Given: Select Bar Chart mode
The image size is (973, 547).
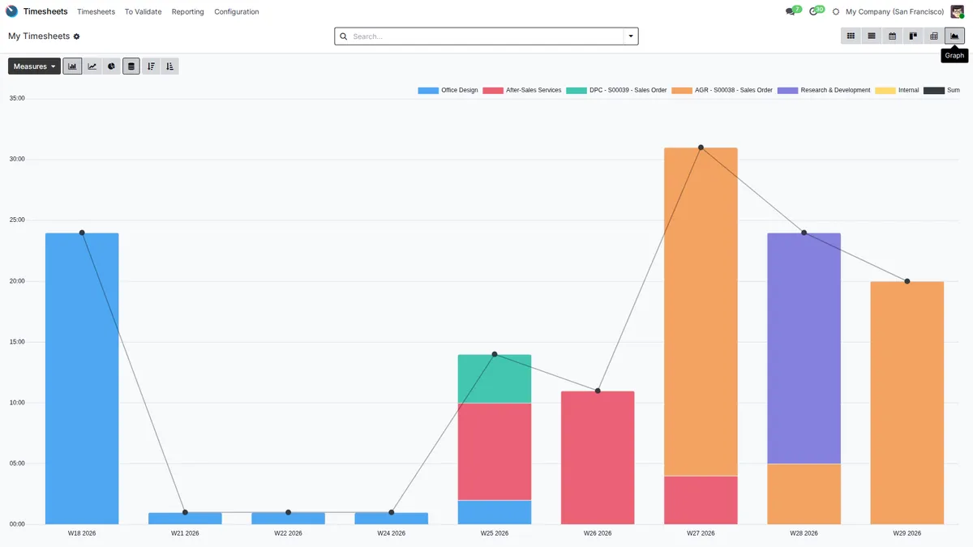Looking at the screenshot, I should [72, 66].
